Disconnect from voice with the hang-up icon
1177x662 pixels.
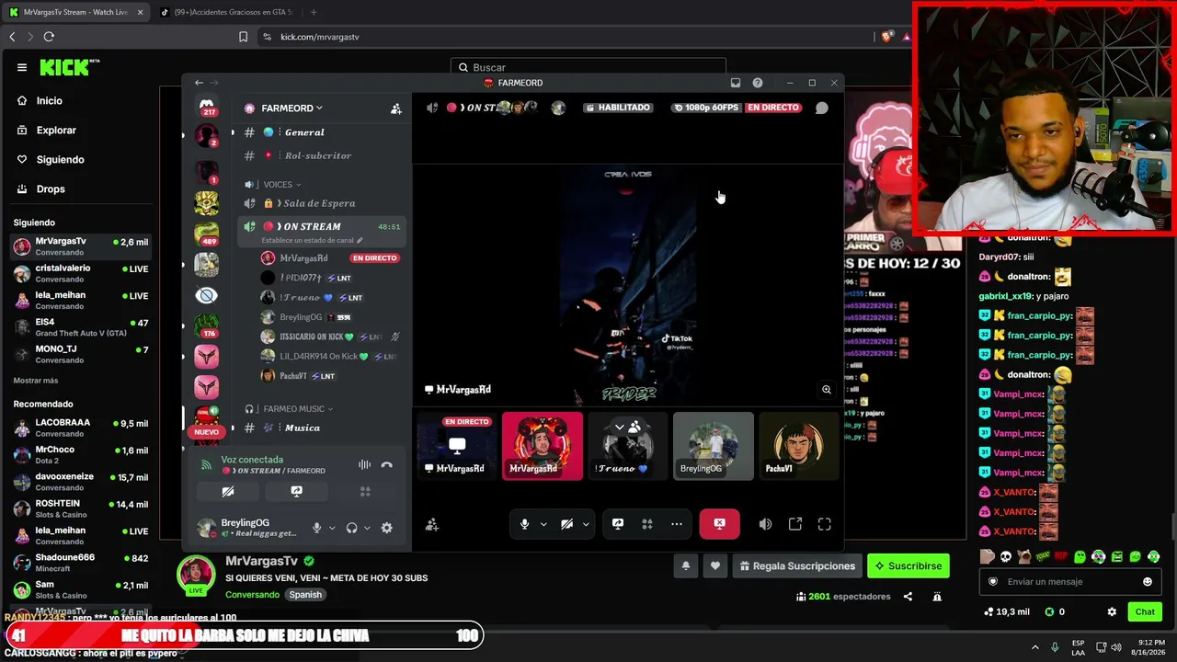pyautogui.click(x=387, y=465)
